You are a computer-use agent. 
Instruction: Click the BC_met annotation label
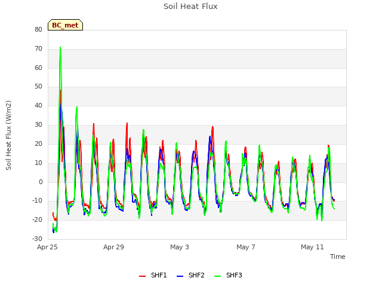[65, 25]
